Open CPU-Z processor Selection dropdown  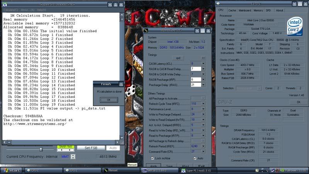(260, 89)
